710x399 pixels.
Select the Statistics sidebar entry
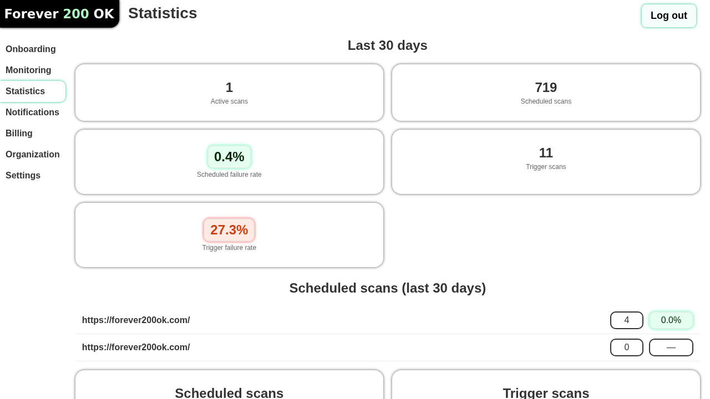tap(25, 91)
